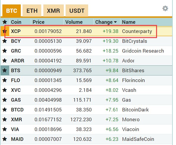Star the GRC Gridcoin Research row
176x145 pixels.
tap(5, 51)
